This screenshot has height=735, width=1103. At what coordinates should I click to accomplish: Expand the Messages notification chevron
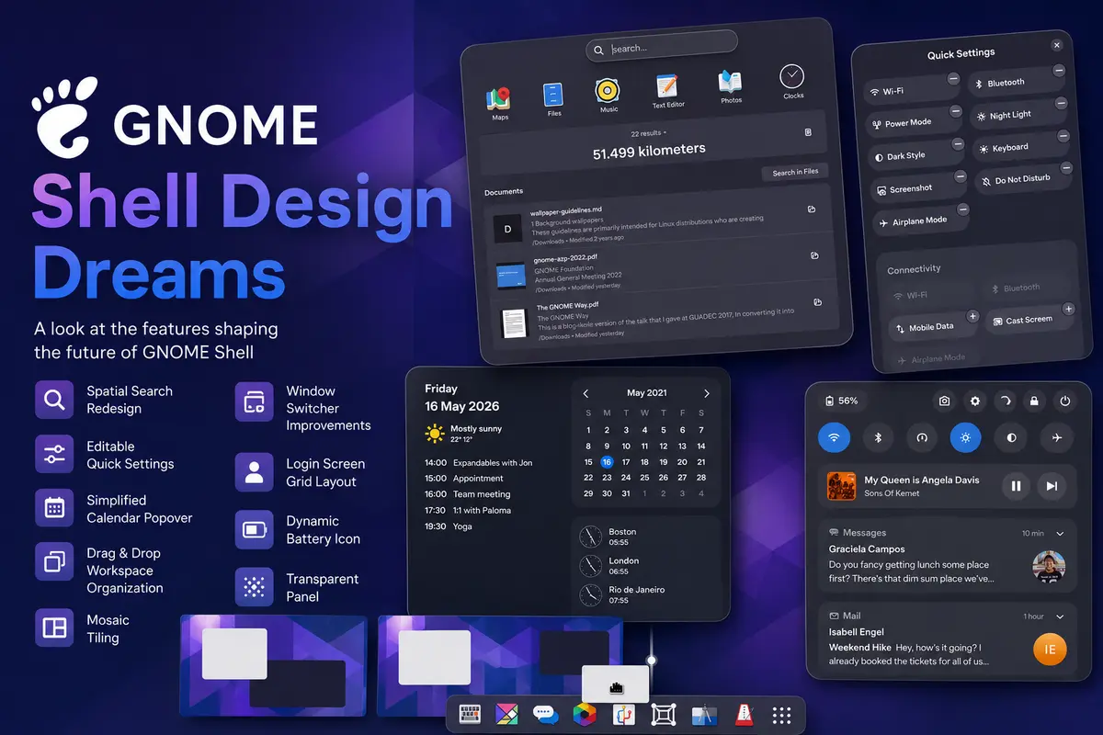[1060, 533]
